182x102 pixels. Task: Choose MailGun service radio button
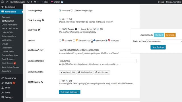click(x=106, y=41)
